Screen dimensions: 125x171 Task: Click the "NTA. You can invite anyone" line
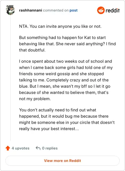60,27
